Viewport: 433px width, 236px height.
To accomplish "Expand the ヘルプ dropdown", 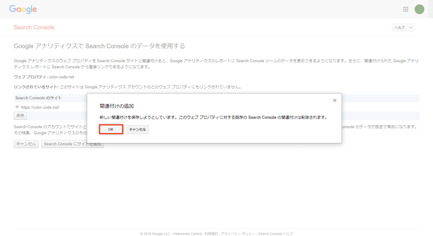I will (403, 27).
